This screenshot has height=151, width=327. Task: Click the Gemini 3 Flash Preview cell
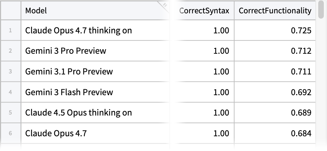pos(69,92)
